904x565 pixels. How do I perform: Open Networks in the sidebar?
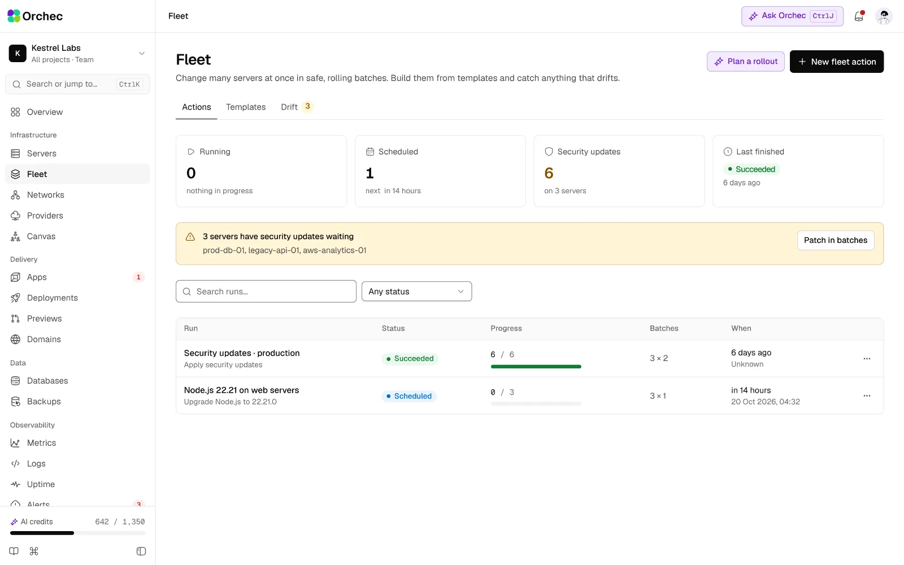click(77, 195)
